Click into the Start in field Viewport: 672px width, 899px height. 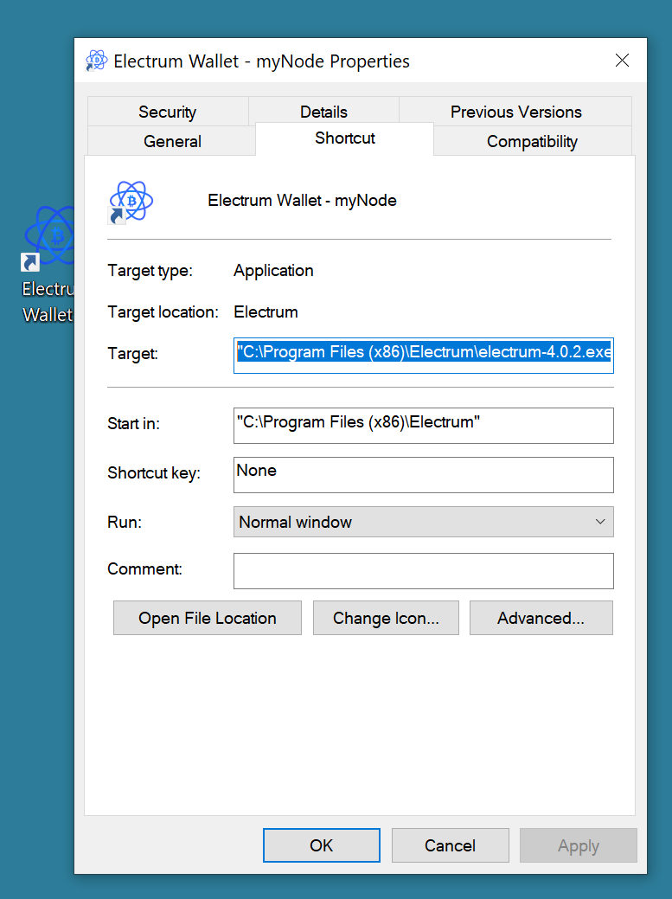click(x=424, y=426)
